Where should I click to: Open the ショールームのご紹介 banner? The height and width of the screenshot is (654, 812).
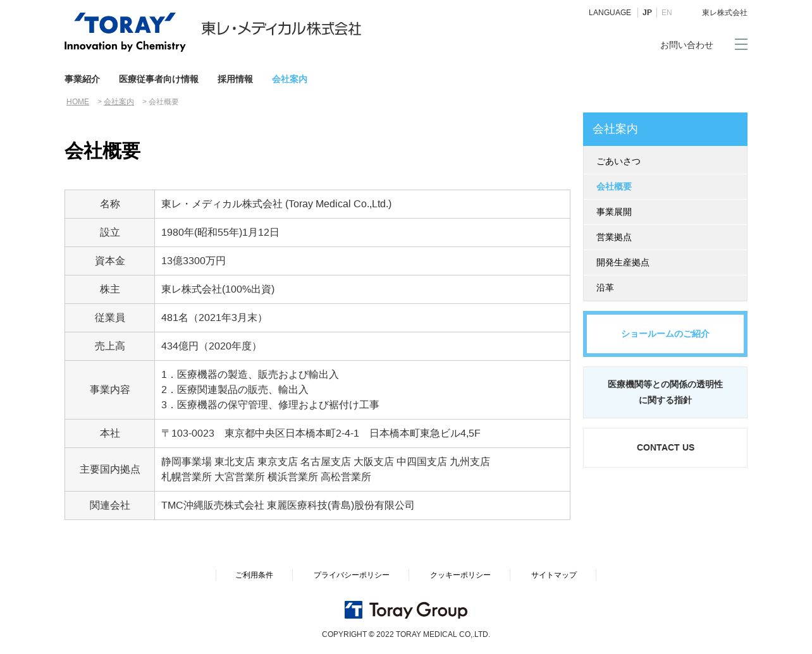click(665, 334)
